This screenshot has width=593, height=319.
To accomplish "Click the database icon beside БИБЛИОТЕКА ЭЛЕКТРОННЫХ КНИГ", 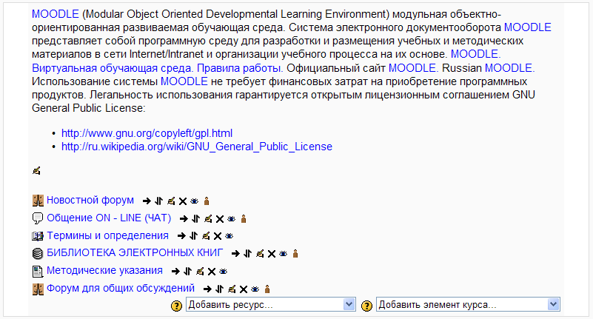I will click(38, 253).
